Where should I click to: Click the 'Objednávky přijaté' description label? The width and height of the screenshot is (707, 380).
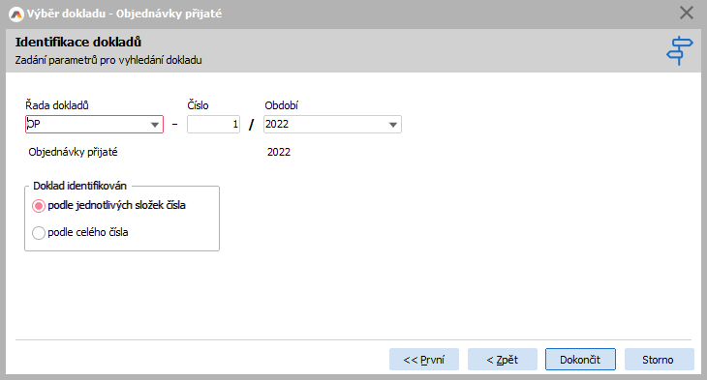pos(73,152)
